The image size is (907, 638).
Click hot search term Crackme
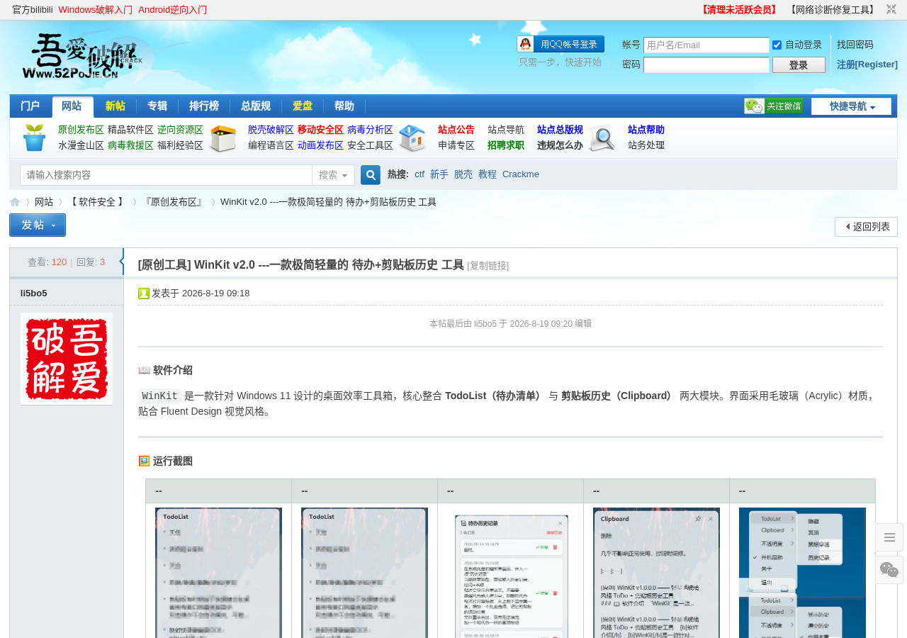(521, 174)
